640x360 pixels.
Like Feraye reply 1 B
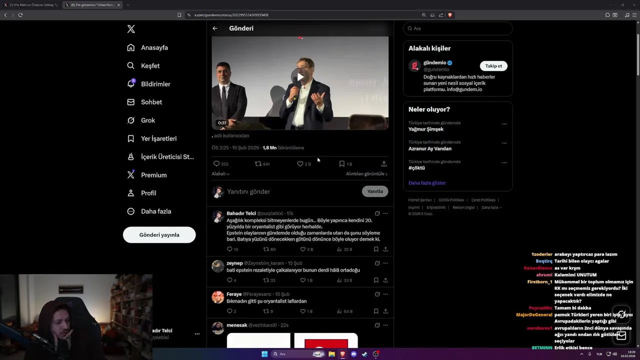(302, 311)
